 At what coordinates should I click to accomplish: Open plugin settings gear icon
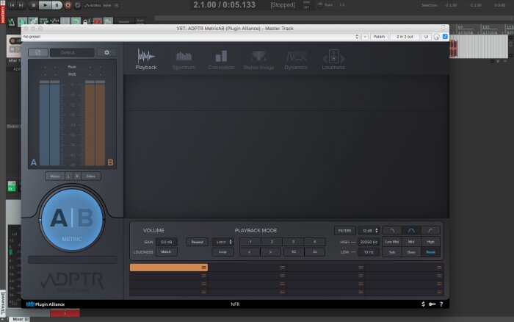point(107,53)
